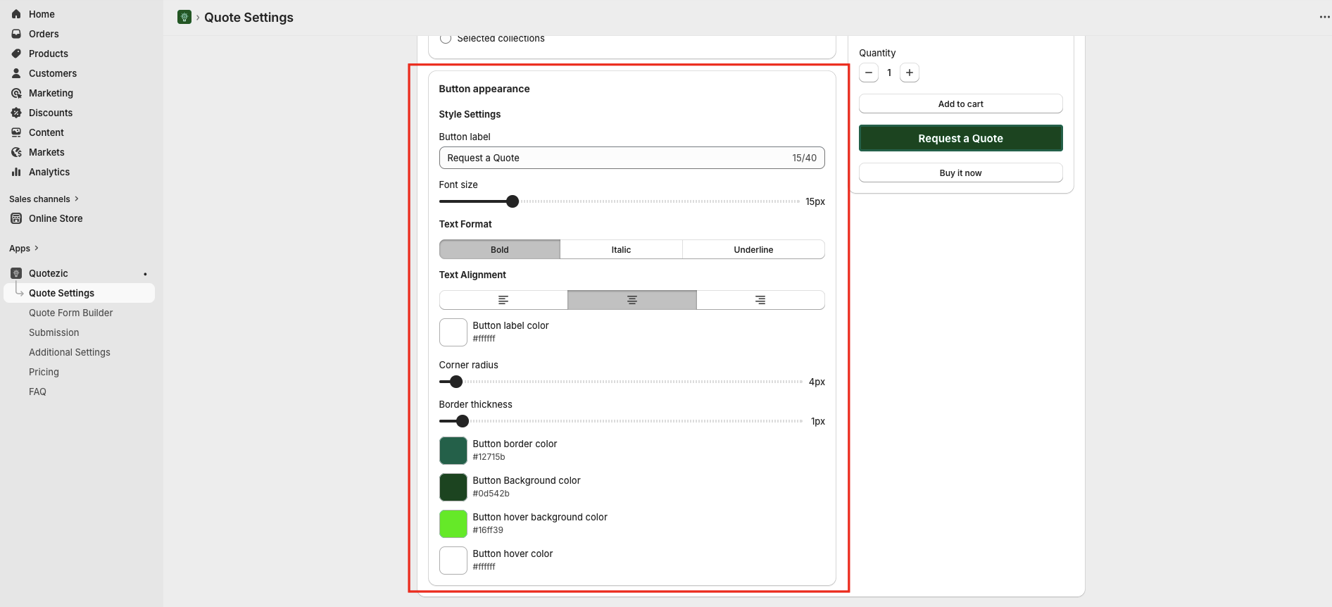This screenshot has height=607, width=1332.
Task: Click the Home icon in sidebar
Action: coord(16,14)
